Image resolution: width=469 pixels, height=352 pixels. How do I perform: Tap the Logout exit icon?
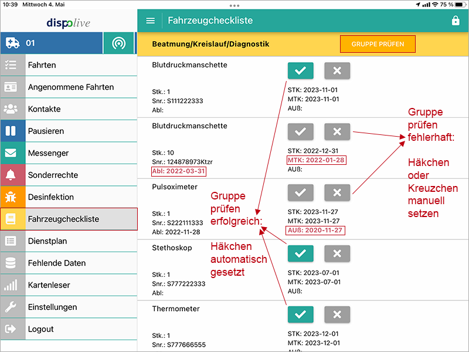point(11,329)
